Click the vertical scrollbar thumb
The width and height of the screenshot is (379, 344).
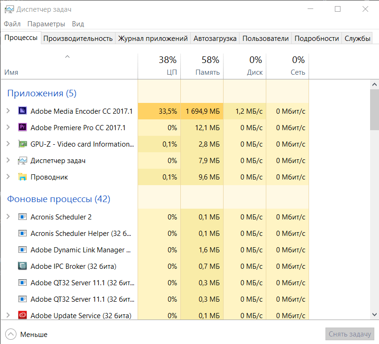pyautogui.click(x=374, y=109)
